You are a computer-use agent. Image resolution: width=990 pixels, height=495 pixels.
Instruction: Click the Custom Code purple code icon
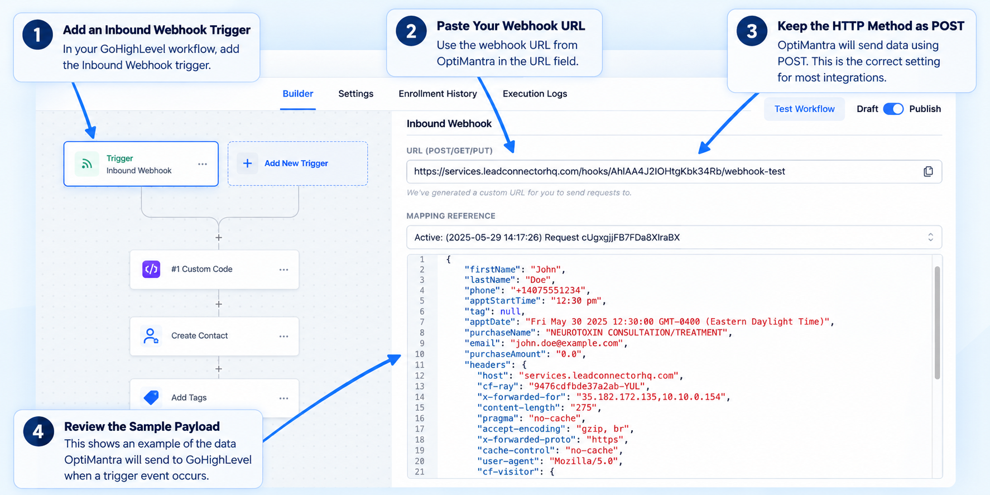pos(151,269)
